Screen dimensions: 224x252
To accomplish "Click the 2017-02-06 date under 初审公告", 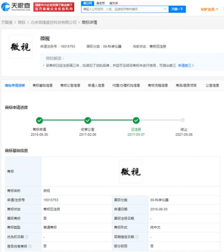I will (x=88, y=135).
